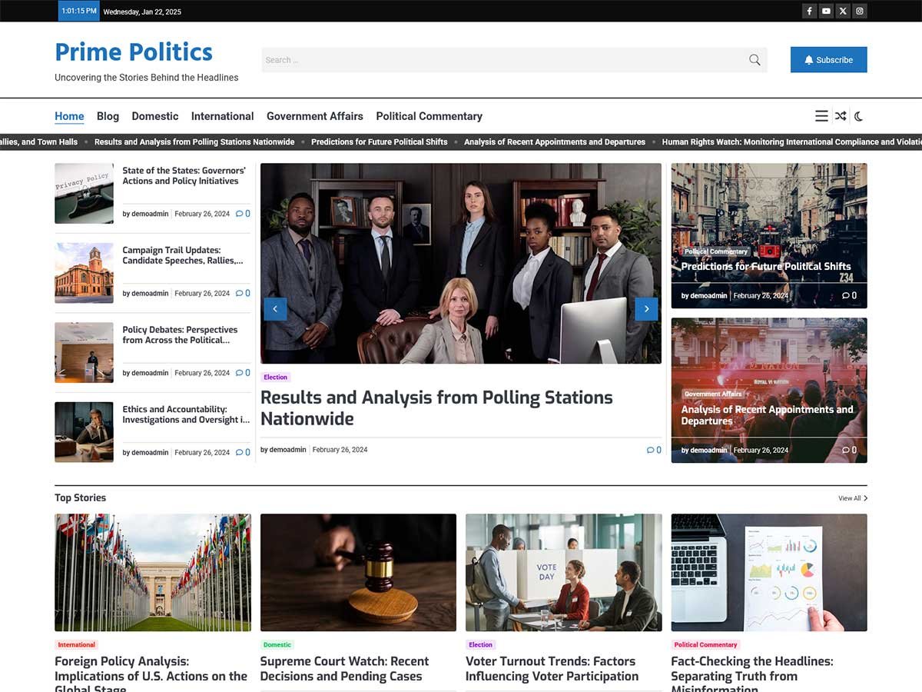
Task: Open comments for Ethics and Accountability post
Action: tap(243, 452)
